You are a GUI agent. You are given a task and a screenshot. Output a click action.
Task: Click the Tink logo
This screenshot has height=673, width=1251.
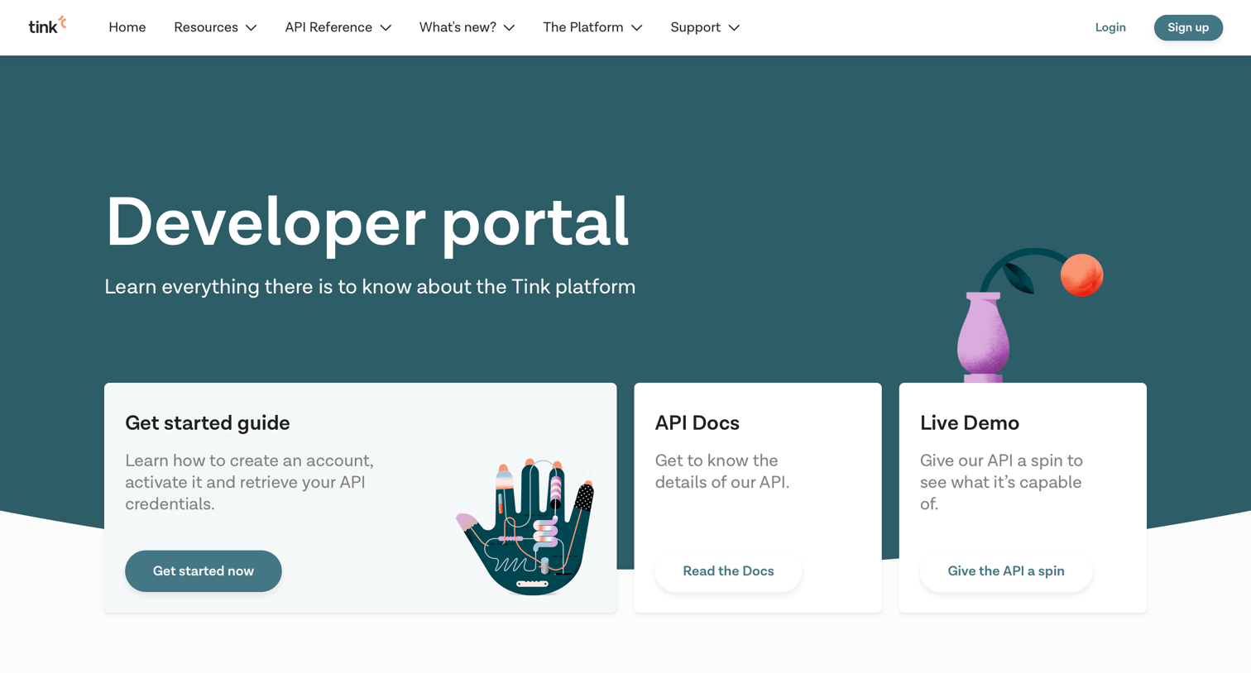(47, 26)
